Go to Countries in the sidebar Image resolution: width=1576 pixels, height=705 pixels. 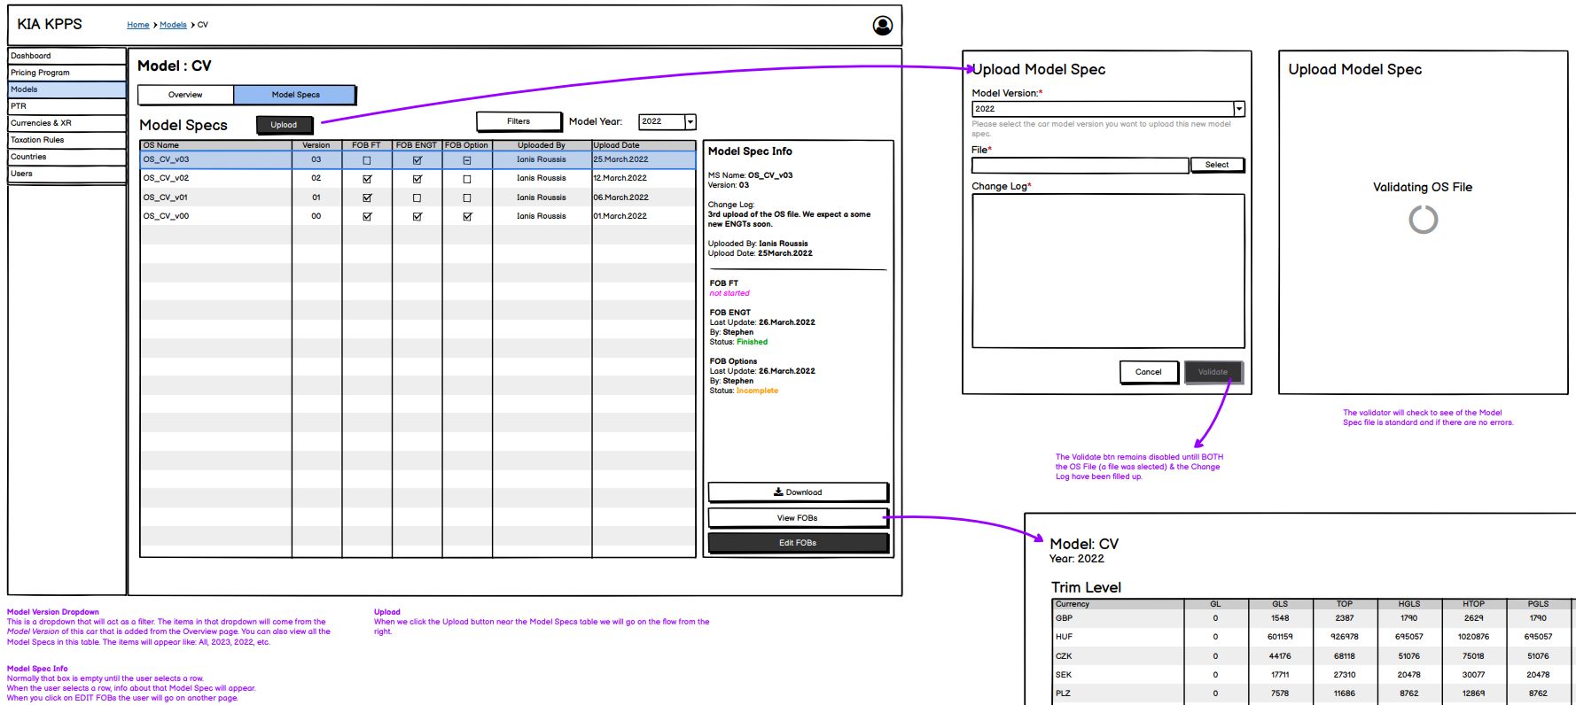pos(66,157)
